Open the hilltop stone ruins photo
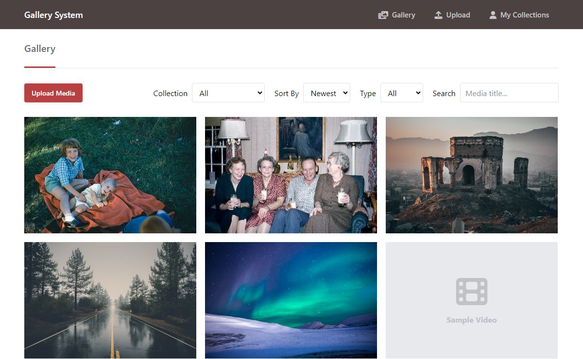 [x=472, y=175]
